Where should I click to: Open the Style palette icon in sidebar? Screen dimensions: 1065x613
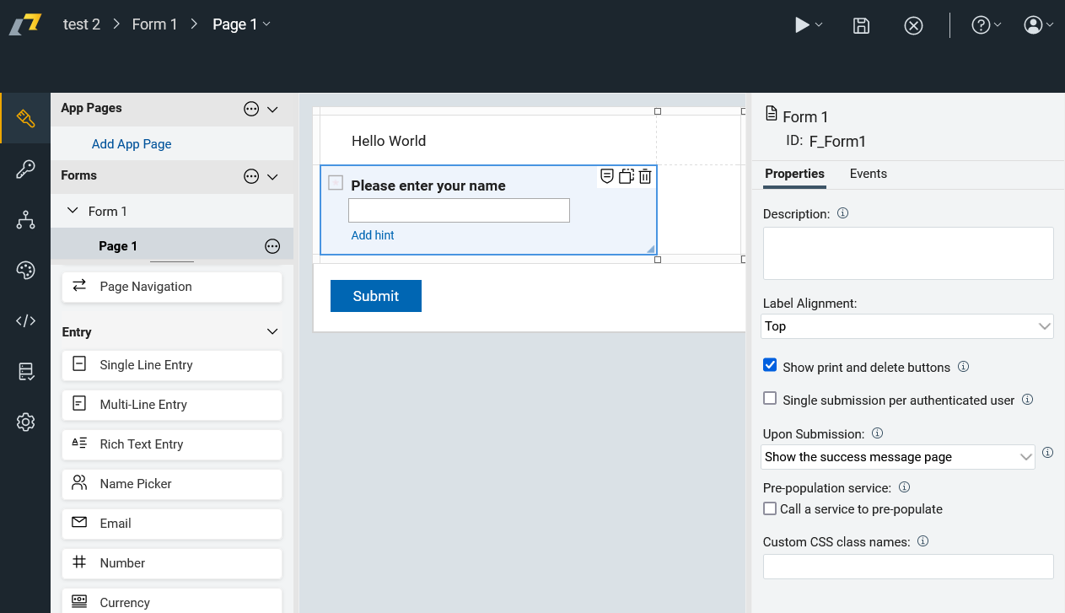pyautogui.click(x=25, y=271)
